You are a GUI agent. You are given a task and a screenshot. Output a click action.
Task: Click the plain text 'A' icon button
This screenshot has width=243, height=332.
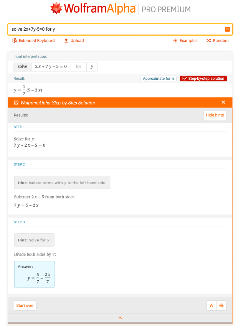(212, 306)
